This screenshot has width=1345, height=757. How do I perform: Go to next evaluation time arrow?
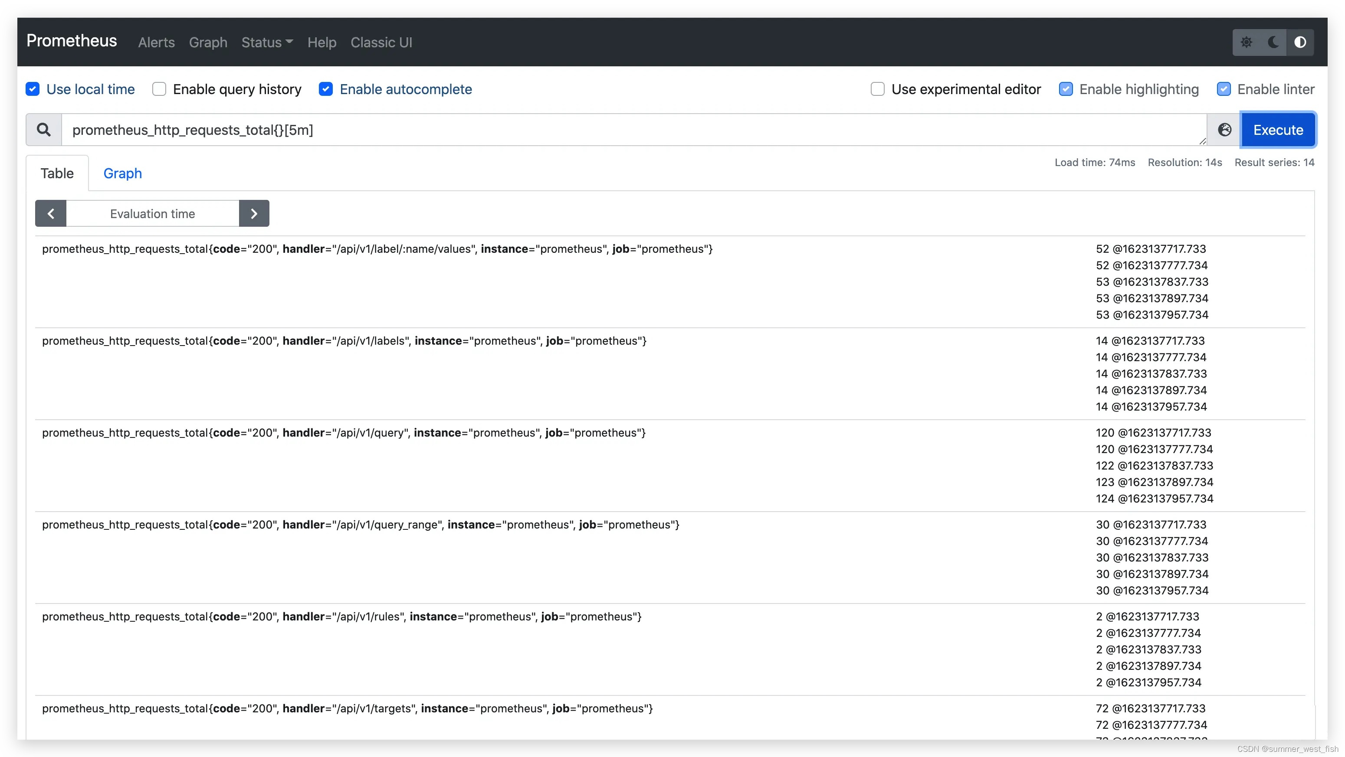(254, 213)
